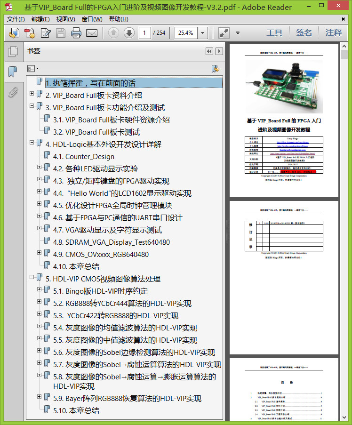Open the 视图(V) menu

tap(65, 19)
